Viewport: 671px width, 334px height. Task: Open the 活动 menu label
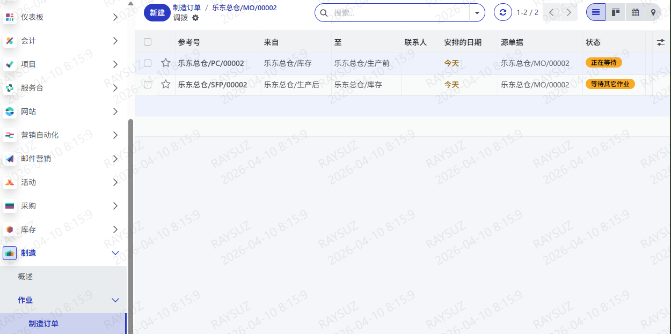click(x=28, y=182)
